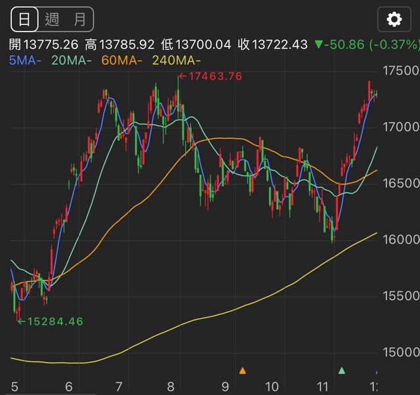Click month 8 on the time axis
This screenshot has width=420, height=395.
(x=171, y=386)
